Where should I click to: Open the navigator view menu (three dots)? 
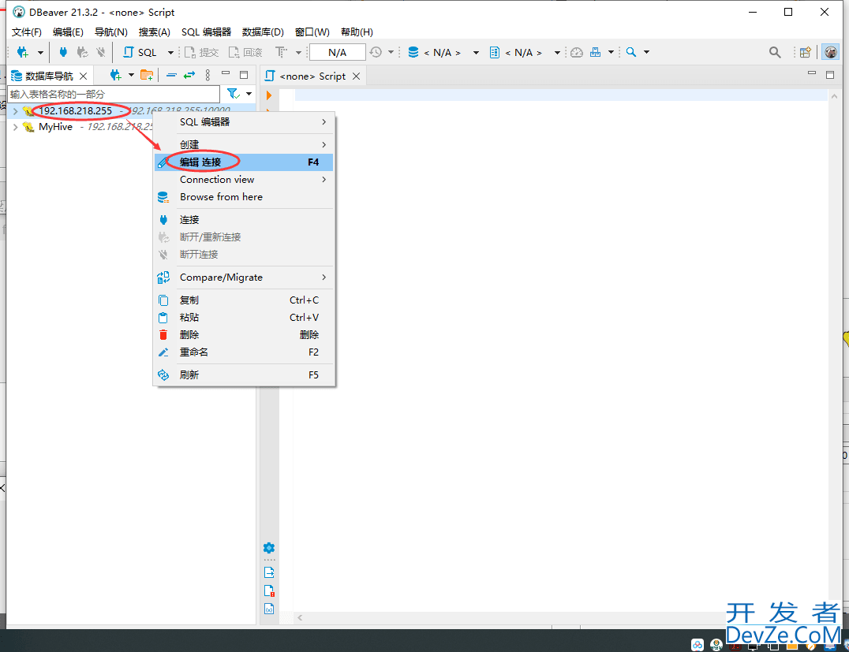coord(208,75)
